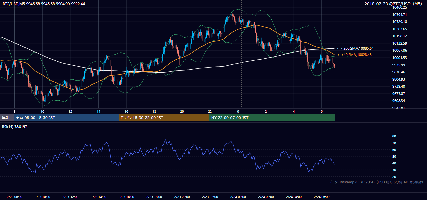Click the 200 SMA 10085.64 label
427x200 pixels.
pos(355,48)
